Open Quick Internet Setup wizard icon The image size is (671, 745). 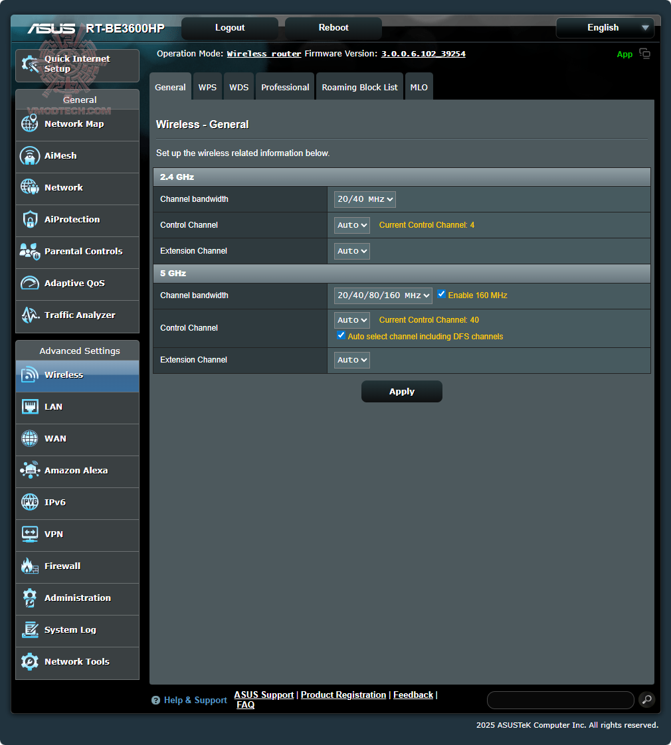[30, 64]
